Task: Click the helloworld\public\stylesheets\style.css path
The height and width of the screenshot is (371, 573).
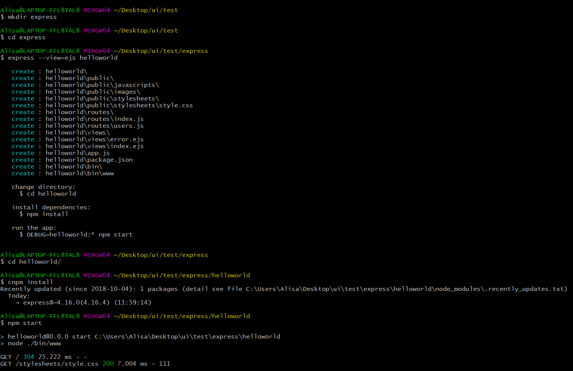Action: 119,105
